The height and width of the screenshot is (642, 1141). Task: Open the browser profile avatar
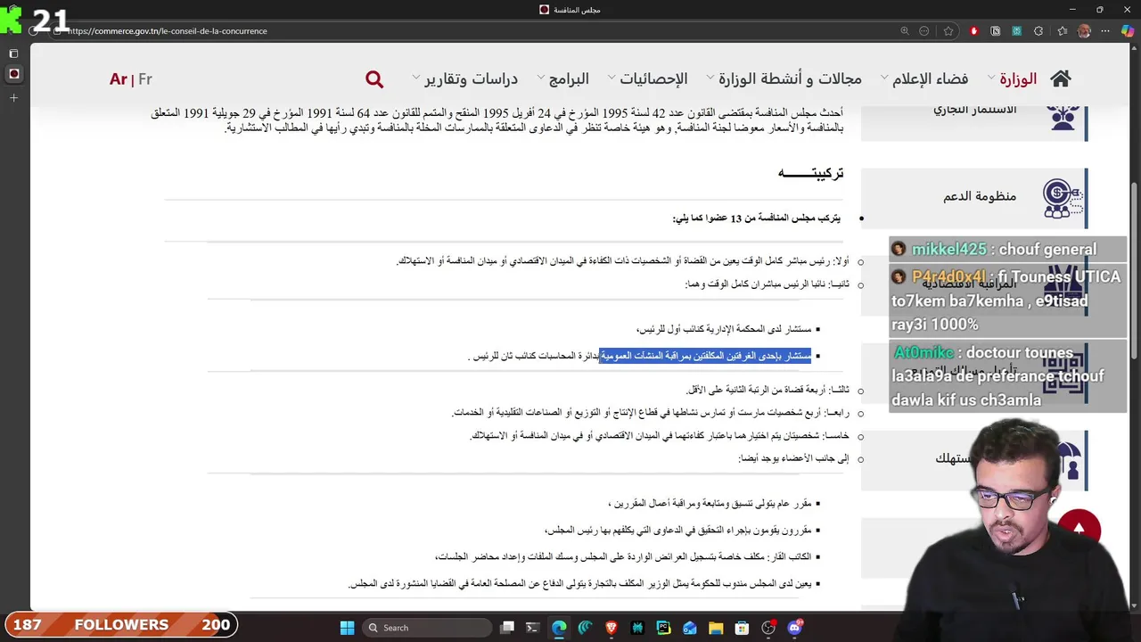coord(1084,30)
